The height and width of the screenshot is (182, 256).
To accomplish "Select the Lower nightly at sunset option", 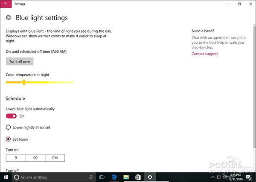I will 8,127.
